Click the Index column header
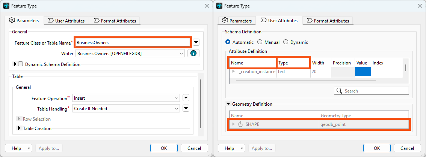 click(386, 63)
